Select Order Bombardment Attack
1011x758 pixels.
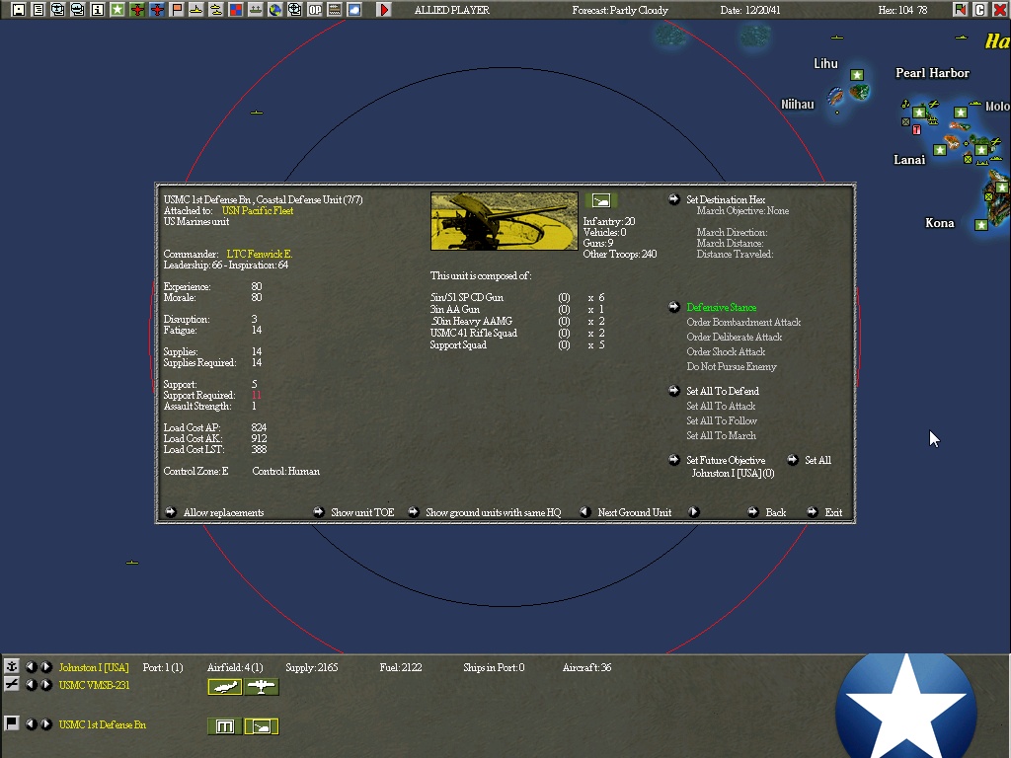click(743, 323)
